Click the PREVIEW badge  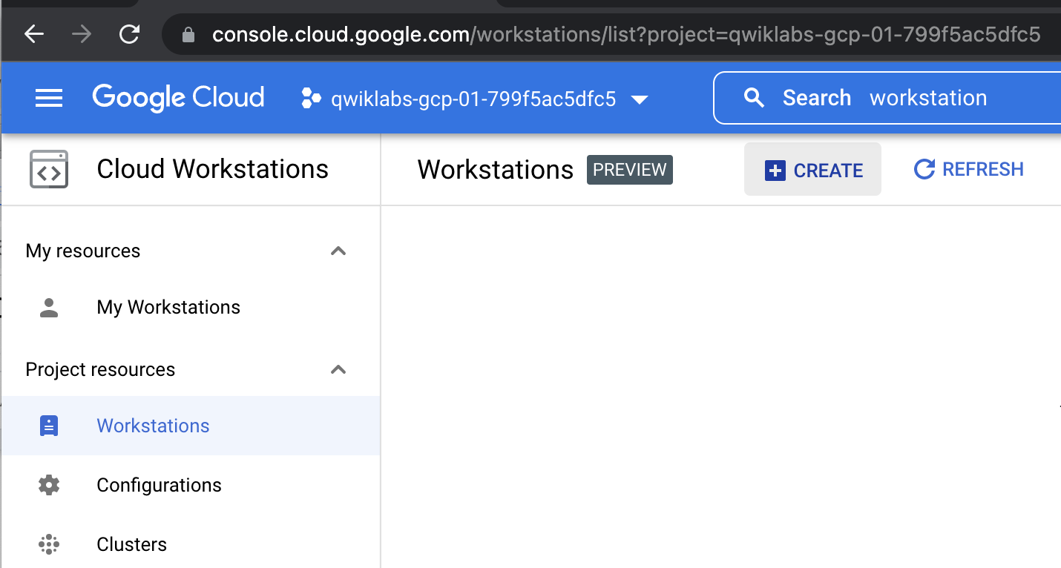[x=629, y=169]
